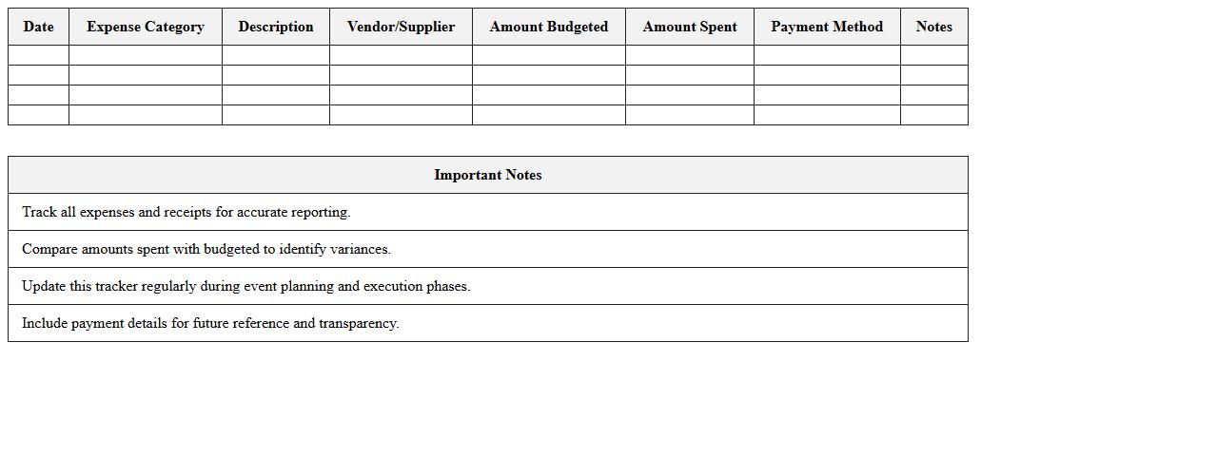Screen dimensions: 1216x476
Task: Select the Description column header
Action: click(x=276, y=27)
